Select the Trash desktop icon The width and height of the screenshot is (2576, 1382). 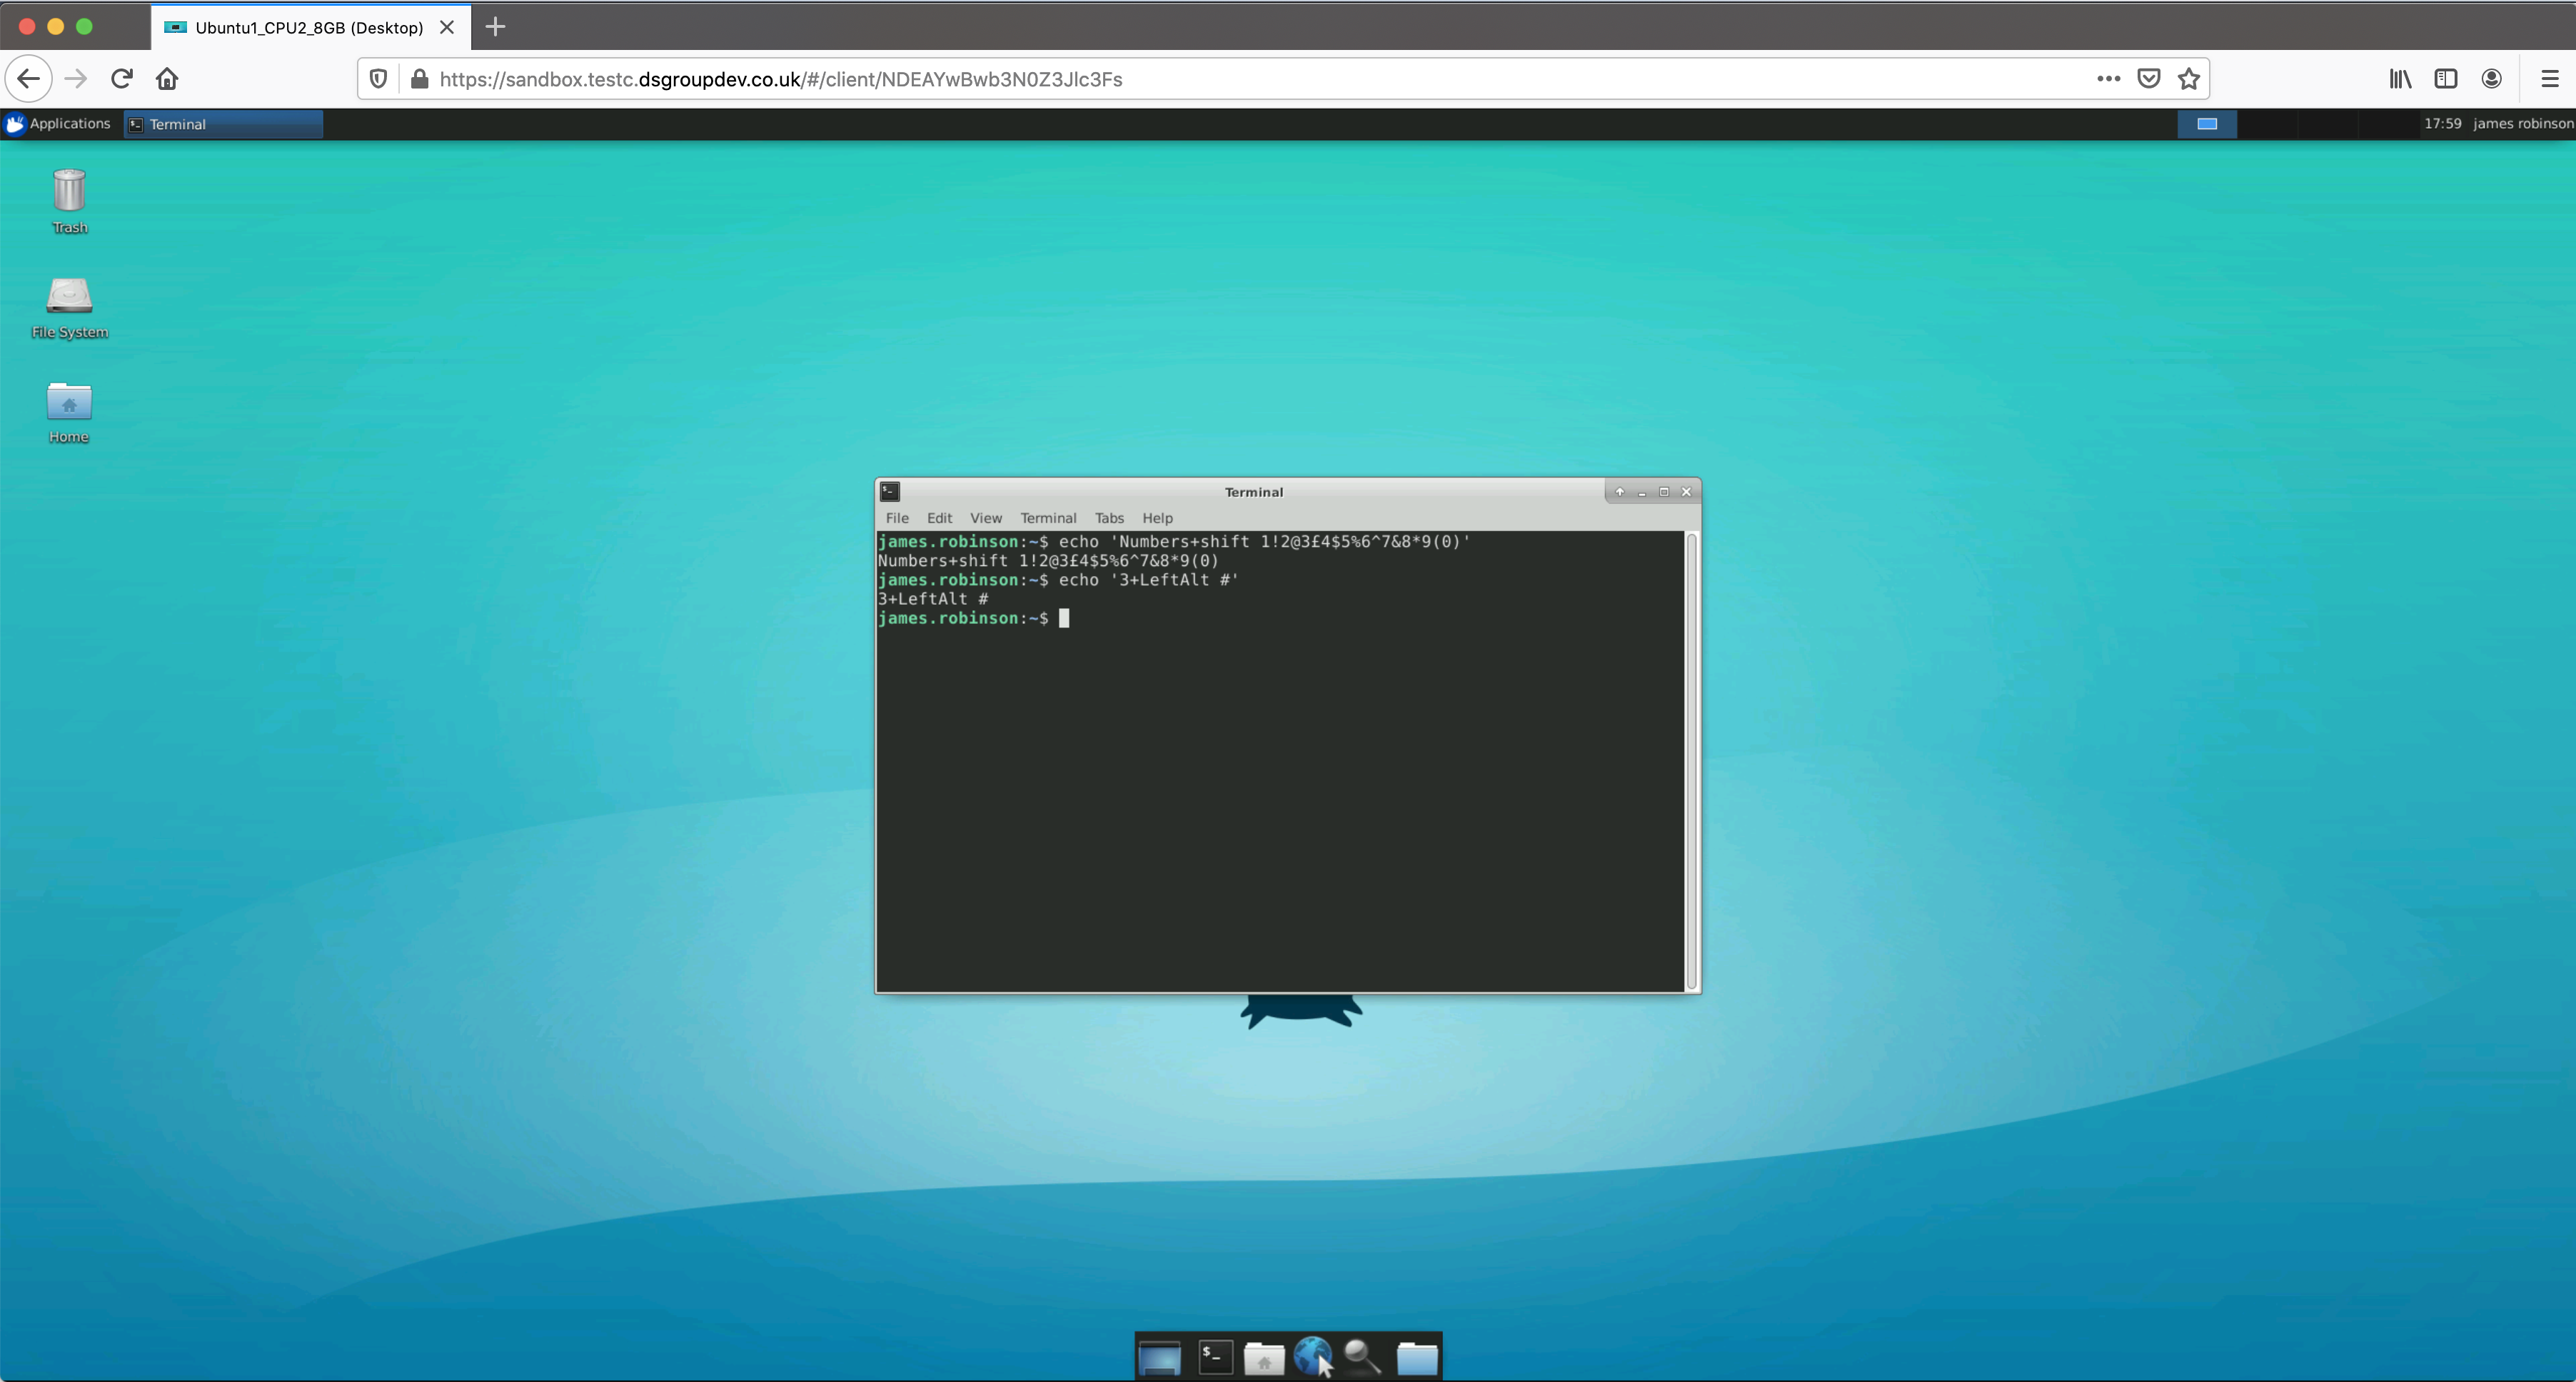coord(69,202)
